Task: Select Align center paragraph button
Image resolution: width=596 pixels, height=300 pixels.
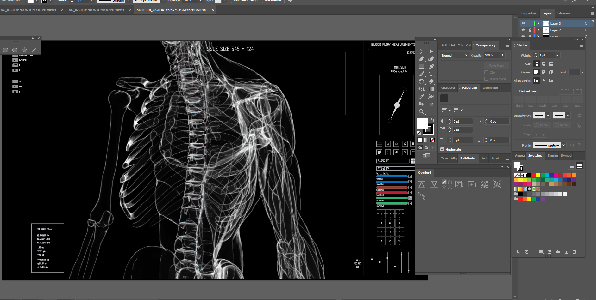Action: point(454,98)
